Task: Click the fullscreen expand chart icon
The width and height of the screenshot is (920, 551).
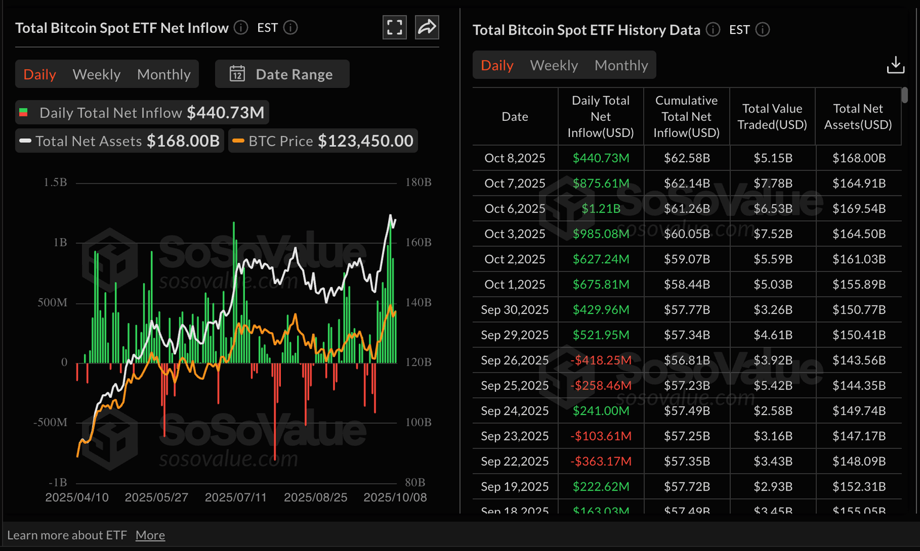Action: point(394,28)
